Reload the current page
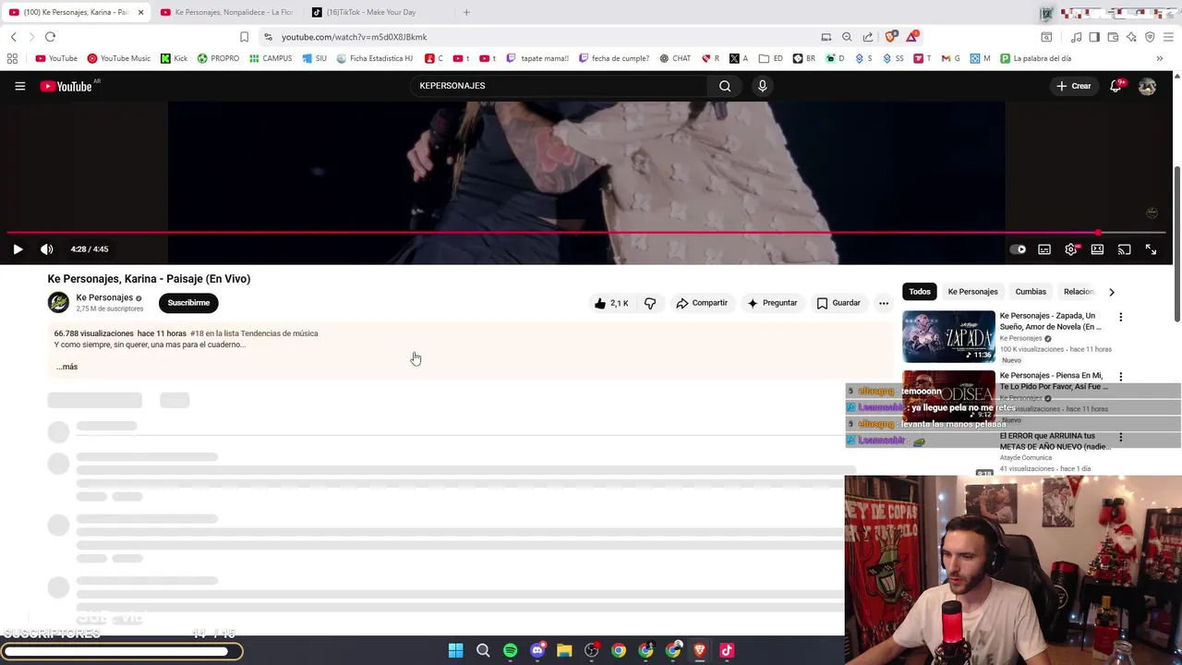Image resolution: width=1182 pixels, height=665 pixels. coord(50,37)
